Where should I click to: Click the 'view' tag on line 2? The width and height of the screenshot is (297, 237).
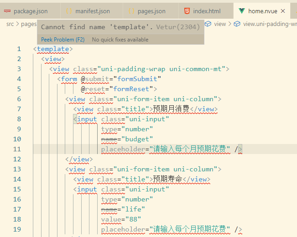(x=53, y=59)
